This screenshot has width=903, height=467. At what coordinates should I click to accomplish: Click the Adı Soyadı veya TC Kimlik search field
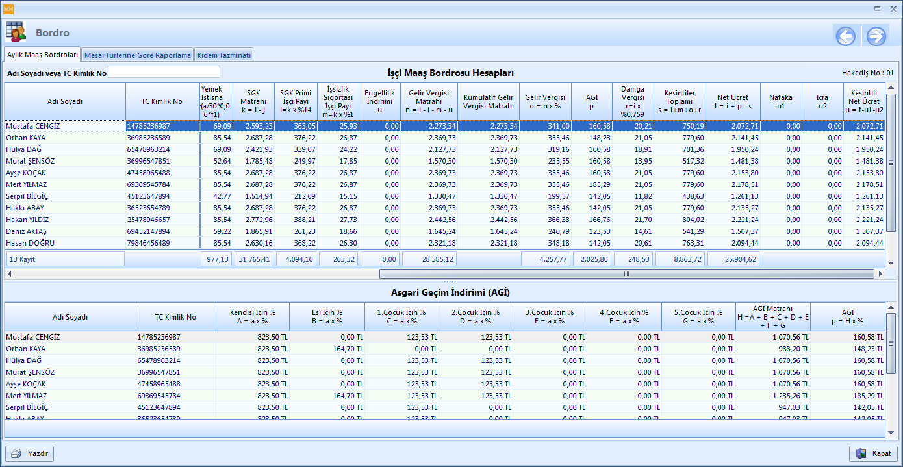[x=164, y=72]
